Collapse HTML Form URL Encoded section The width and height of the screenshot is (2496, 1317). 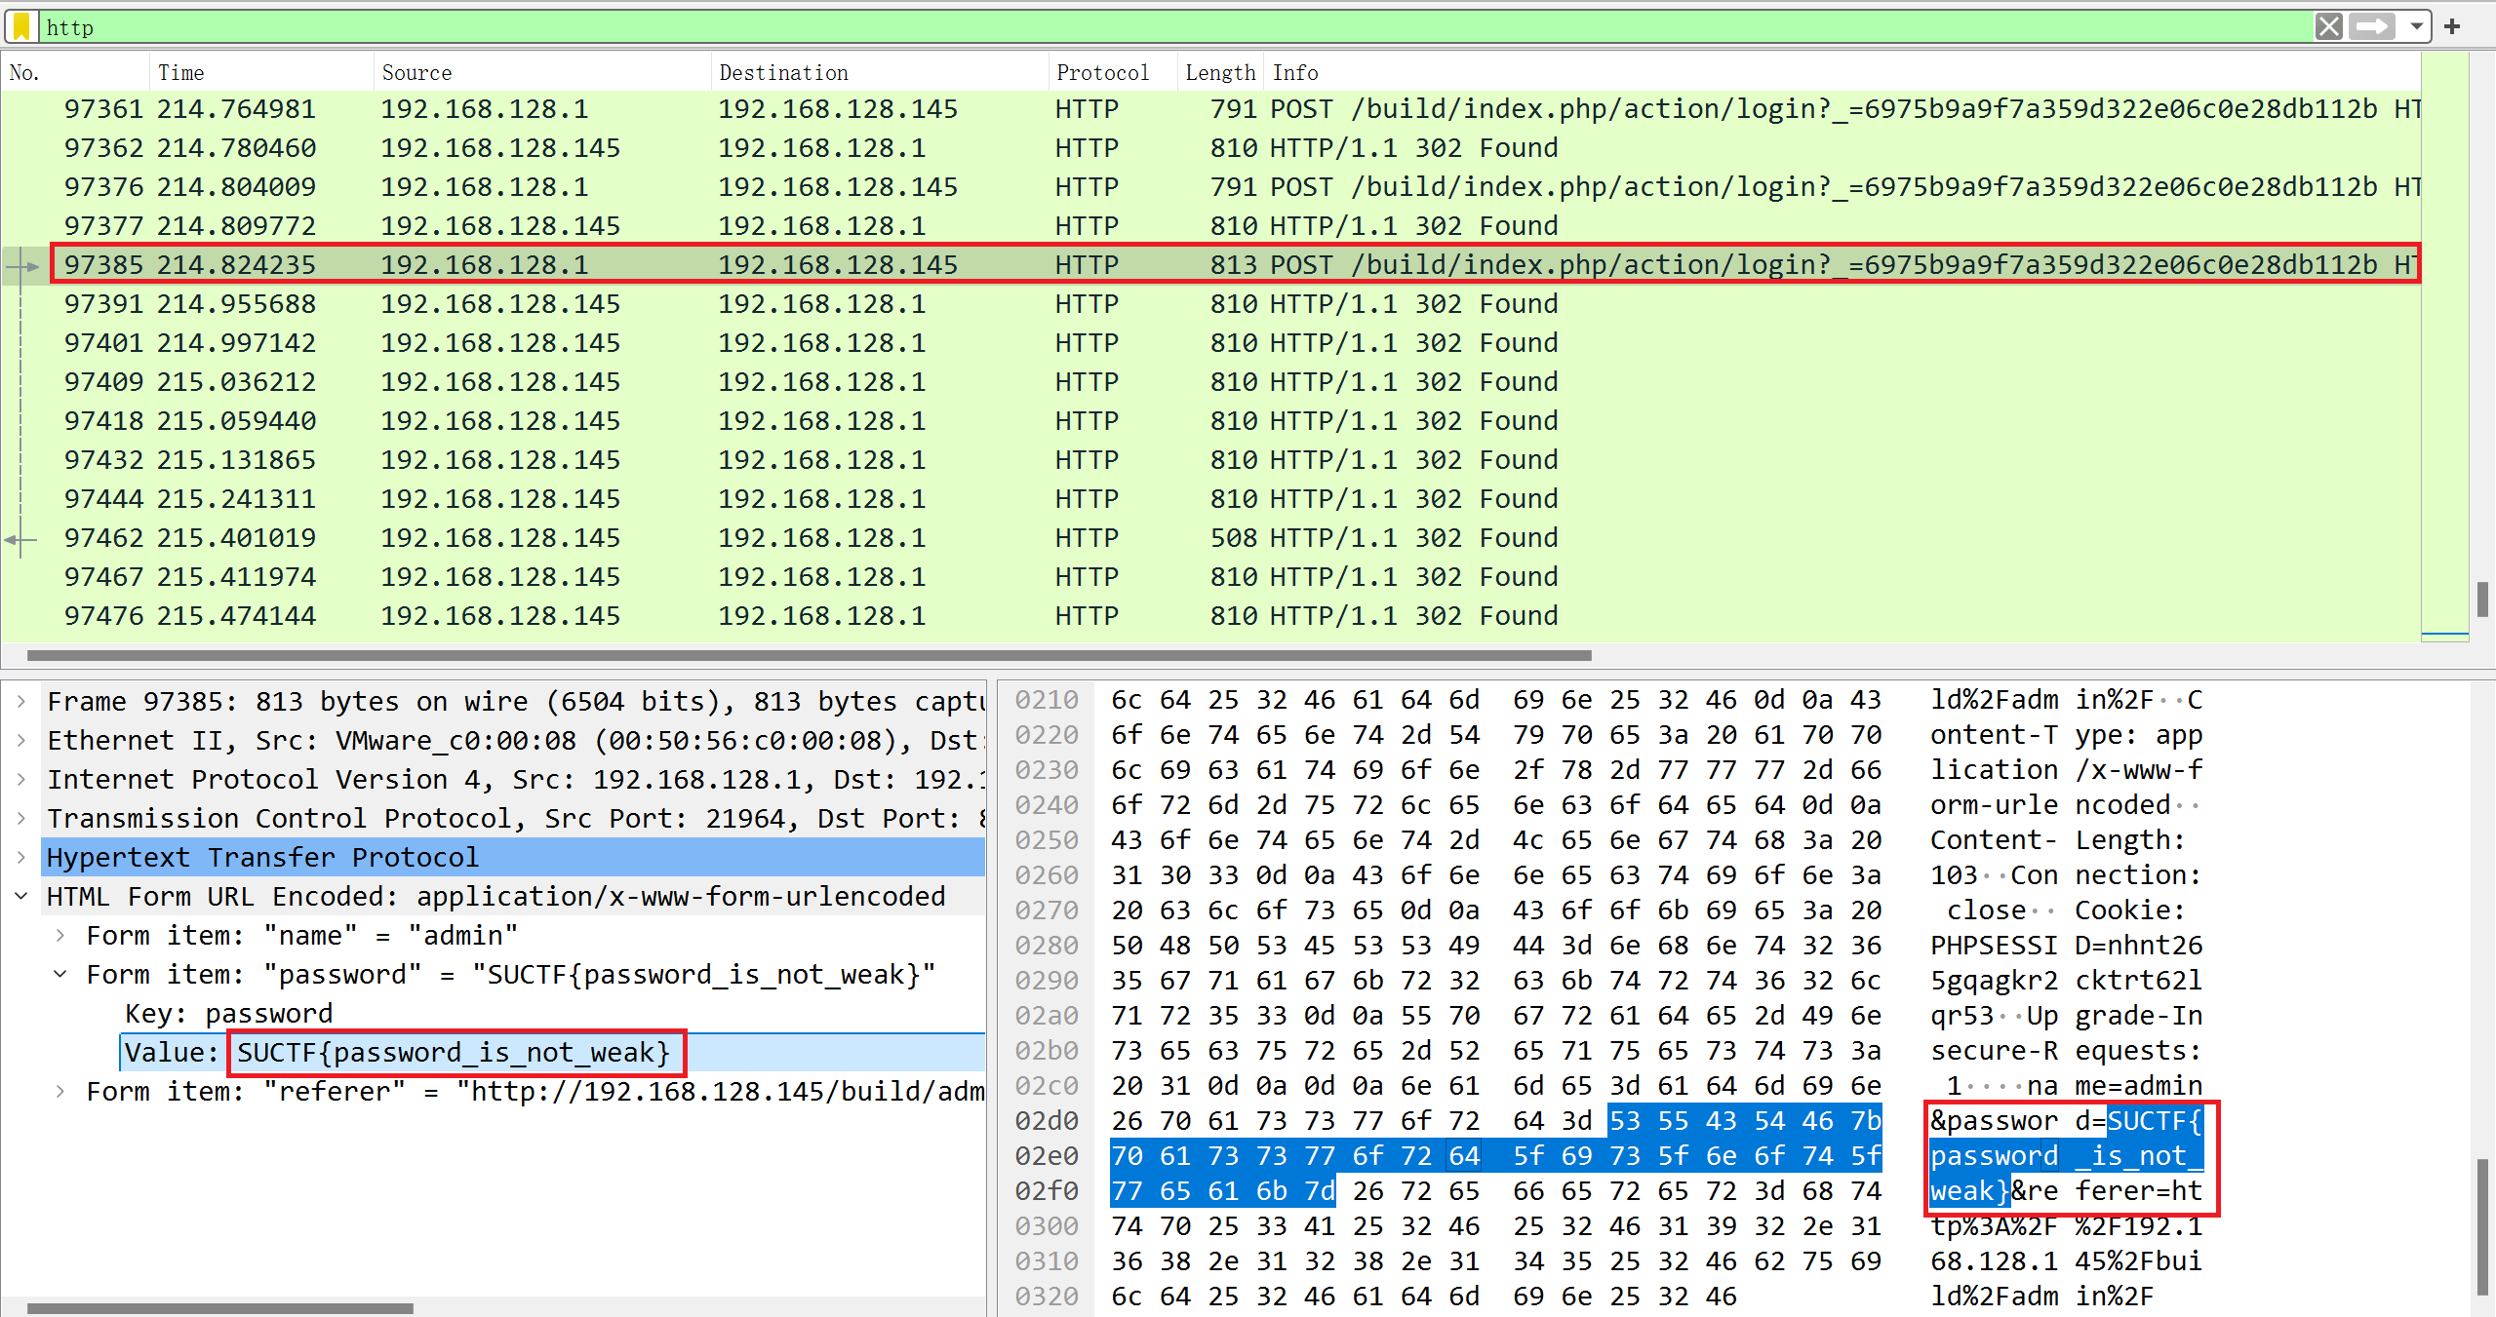(21, 897)
